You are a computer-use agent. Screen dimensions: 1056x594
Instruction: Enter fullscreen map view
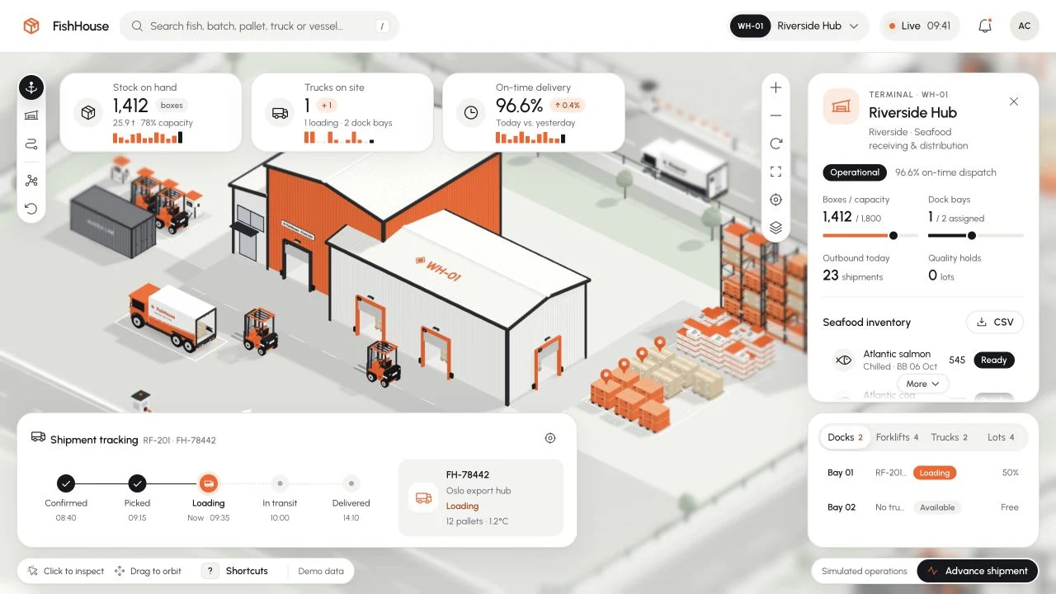click(x=775, y=172)
